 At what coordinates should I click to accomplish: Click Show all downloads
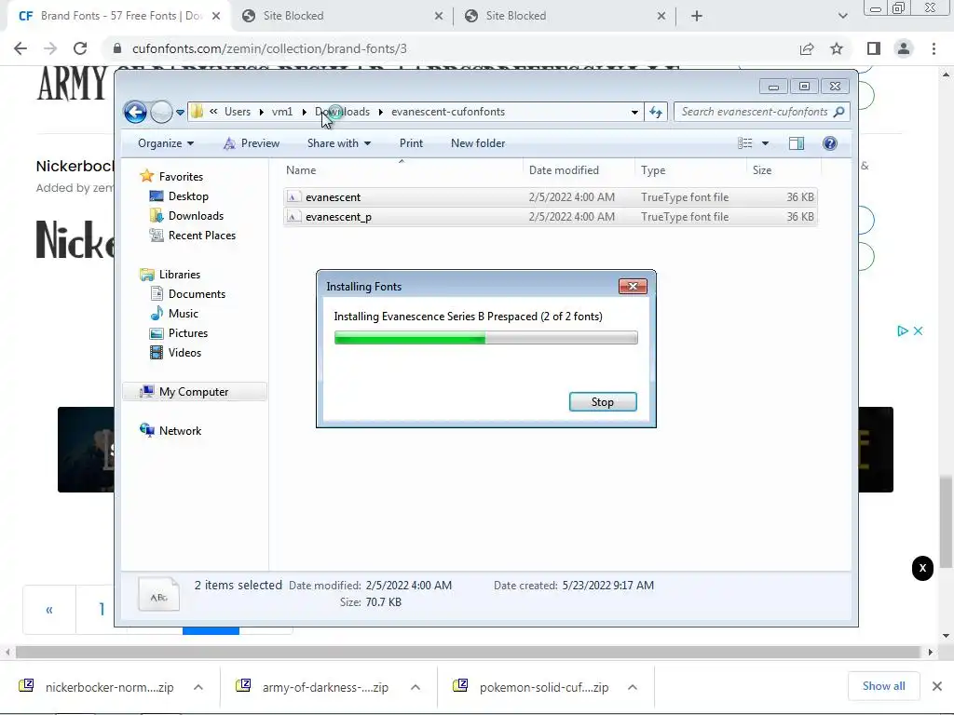[883, 686]
